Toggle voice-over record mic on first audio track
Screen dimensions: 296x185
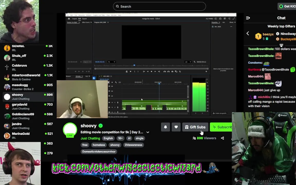click(x=118, y=103)
